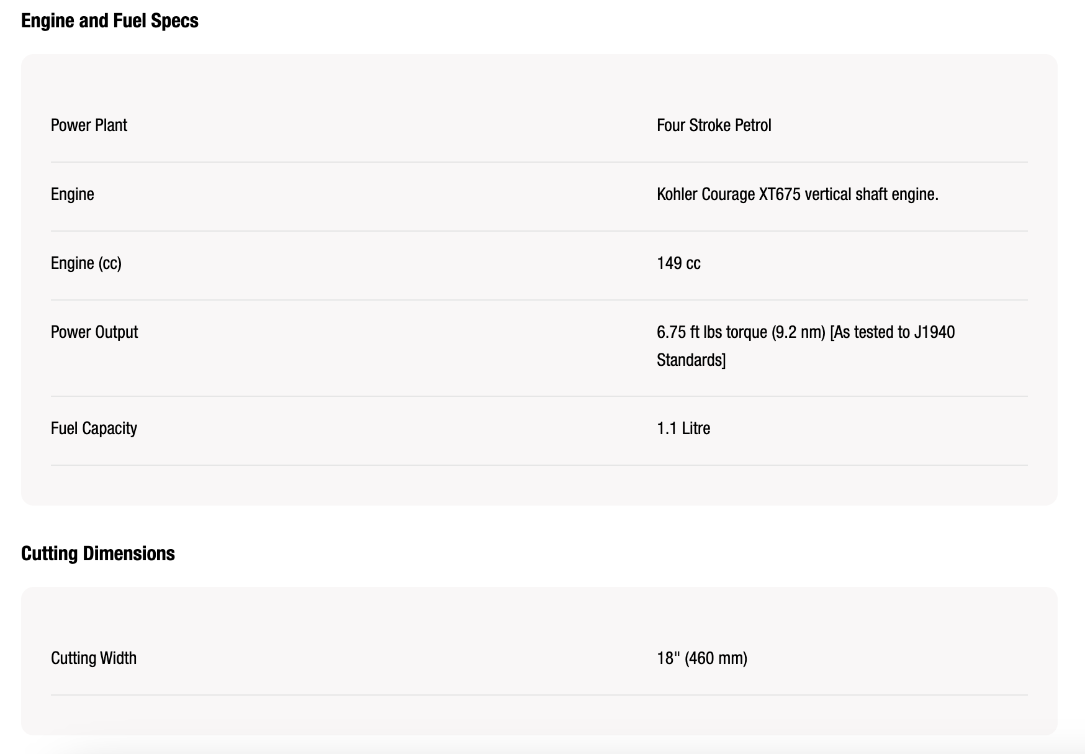Screen dimensions: 1085x754
Task: Select the Four Stroke Petrol value
Action: pyautogui.click(x=714, y=125)
